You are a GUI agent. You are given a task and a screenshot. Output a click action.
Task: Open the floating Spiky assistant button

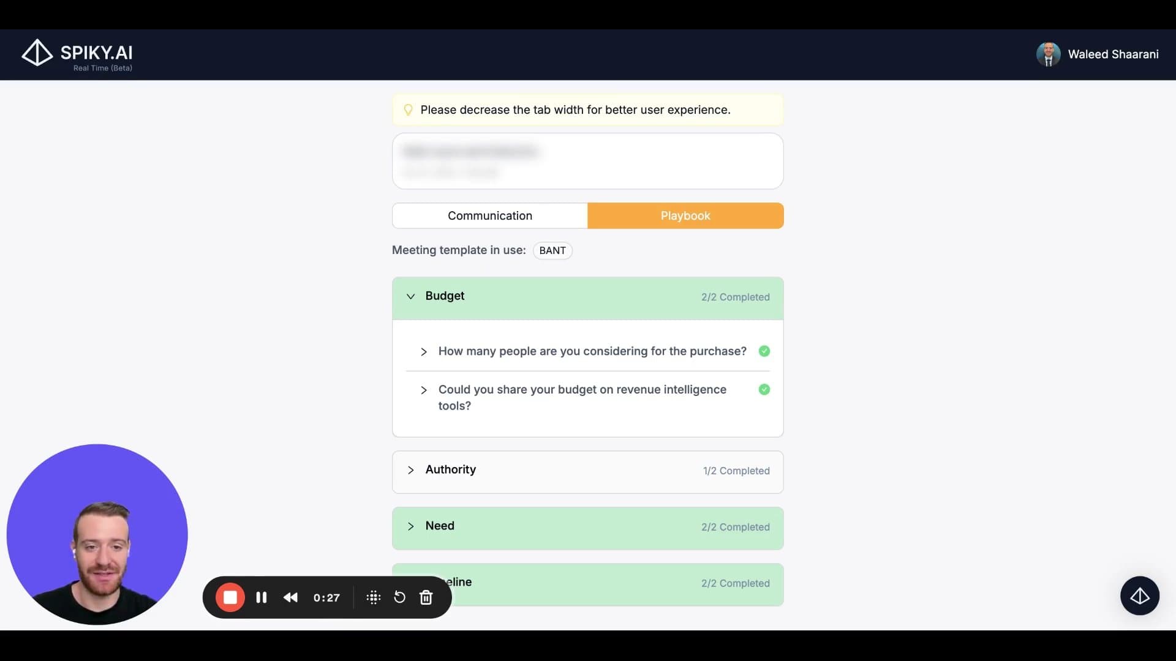coord(1139,596)
